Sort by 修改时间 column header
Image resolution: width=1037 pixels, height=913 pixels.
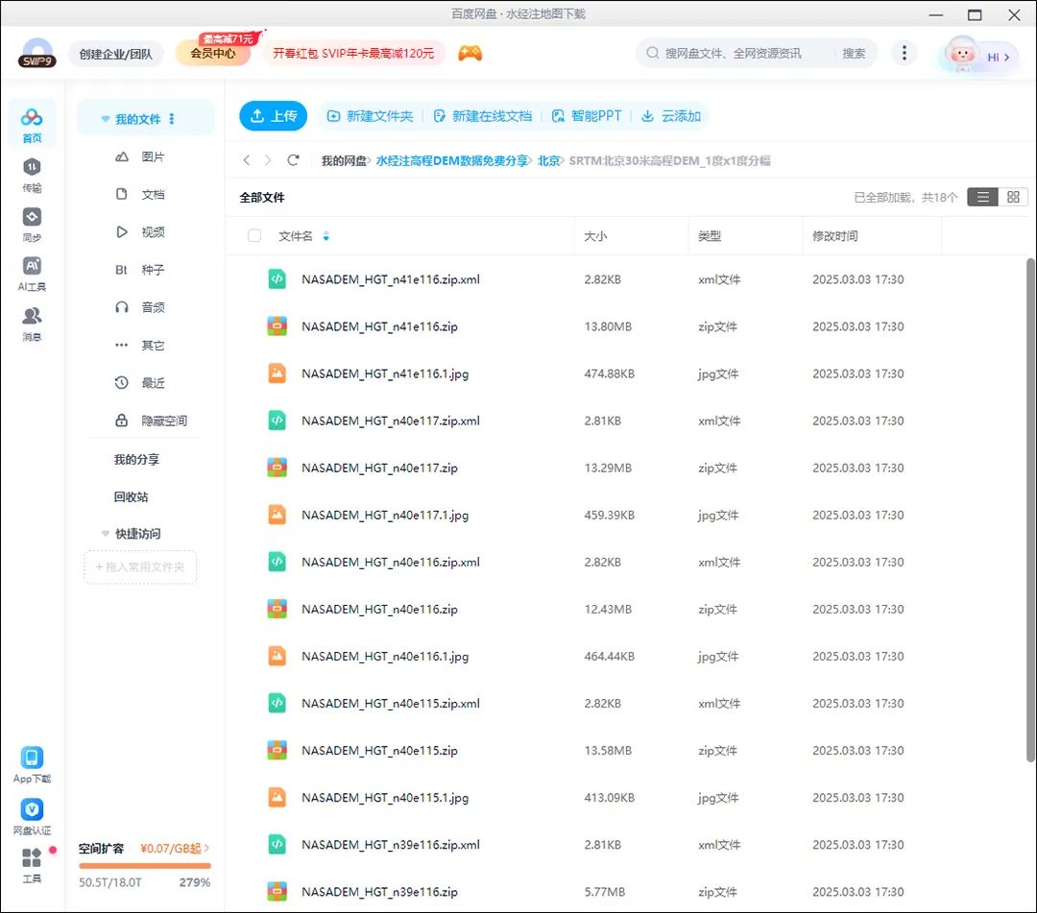point(834,236)
